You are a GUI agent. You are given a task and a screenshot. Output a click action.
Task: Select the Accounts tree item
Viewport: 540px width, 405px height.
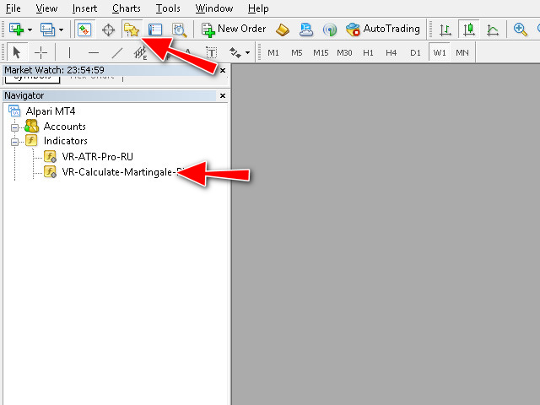click(65, 127)
